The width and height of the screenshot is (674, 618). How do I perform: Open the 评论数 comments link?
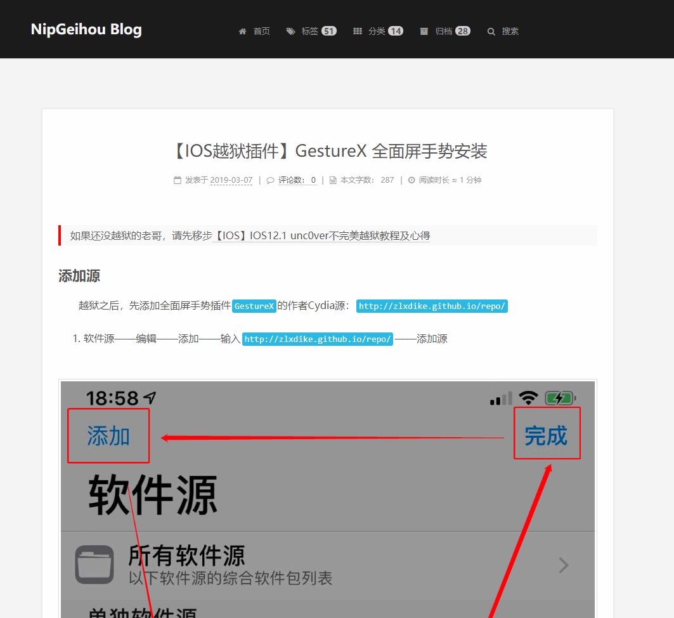tap(297, 180)
